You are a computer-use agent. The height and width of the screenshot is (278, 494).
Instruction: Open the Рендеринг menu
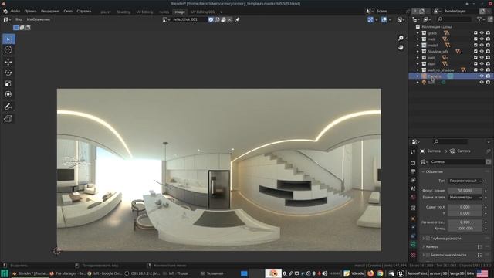(x=49, y=12)
